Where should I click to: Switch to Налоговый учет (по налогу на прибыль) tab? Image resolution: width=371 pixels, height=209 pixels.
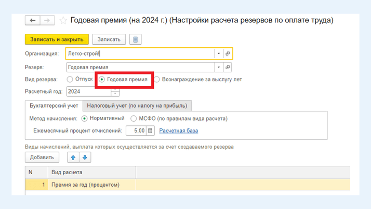coord(137,106)
